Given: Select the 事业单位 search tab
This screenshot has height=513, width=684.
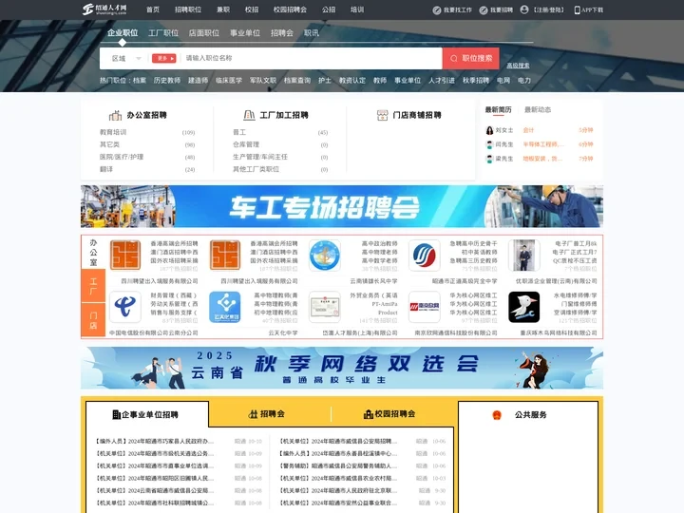Looking at the screenshot, I should pos(245,32).
